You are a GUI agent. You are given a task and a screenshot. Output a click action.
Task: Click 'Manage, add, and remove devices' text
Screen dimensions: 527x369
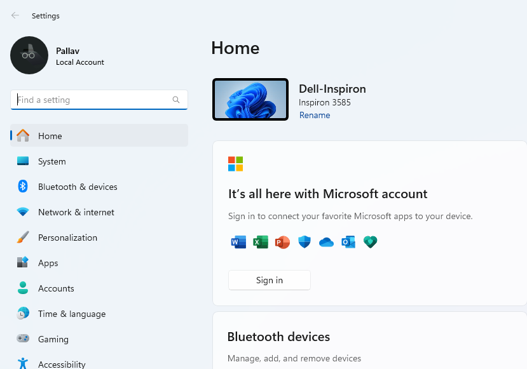coord(294,358)
